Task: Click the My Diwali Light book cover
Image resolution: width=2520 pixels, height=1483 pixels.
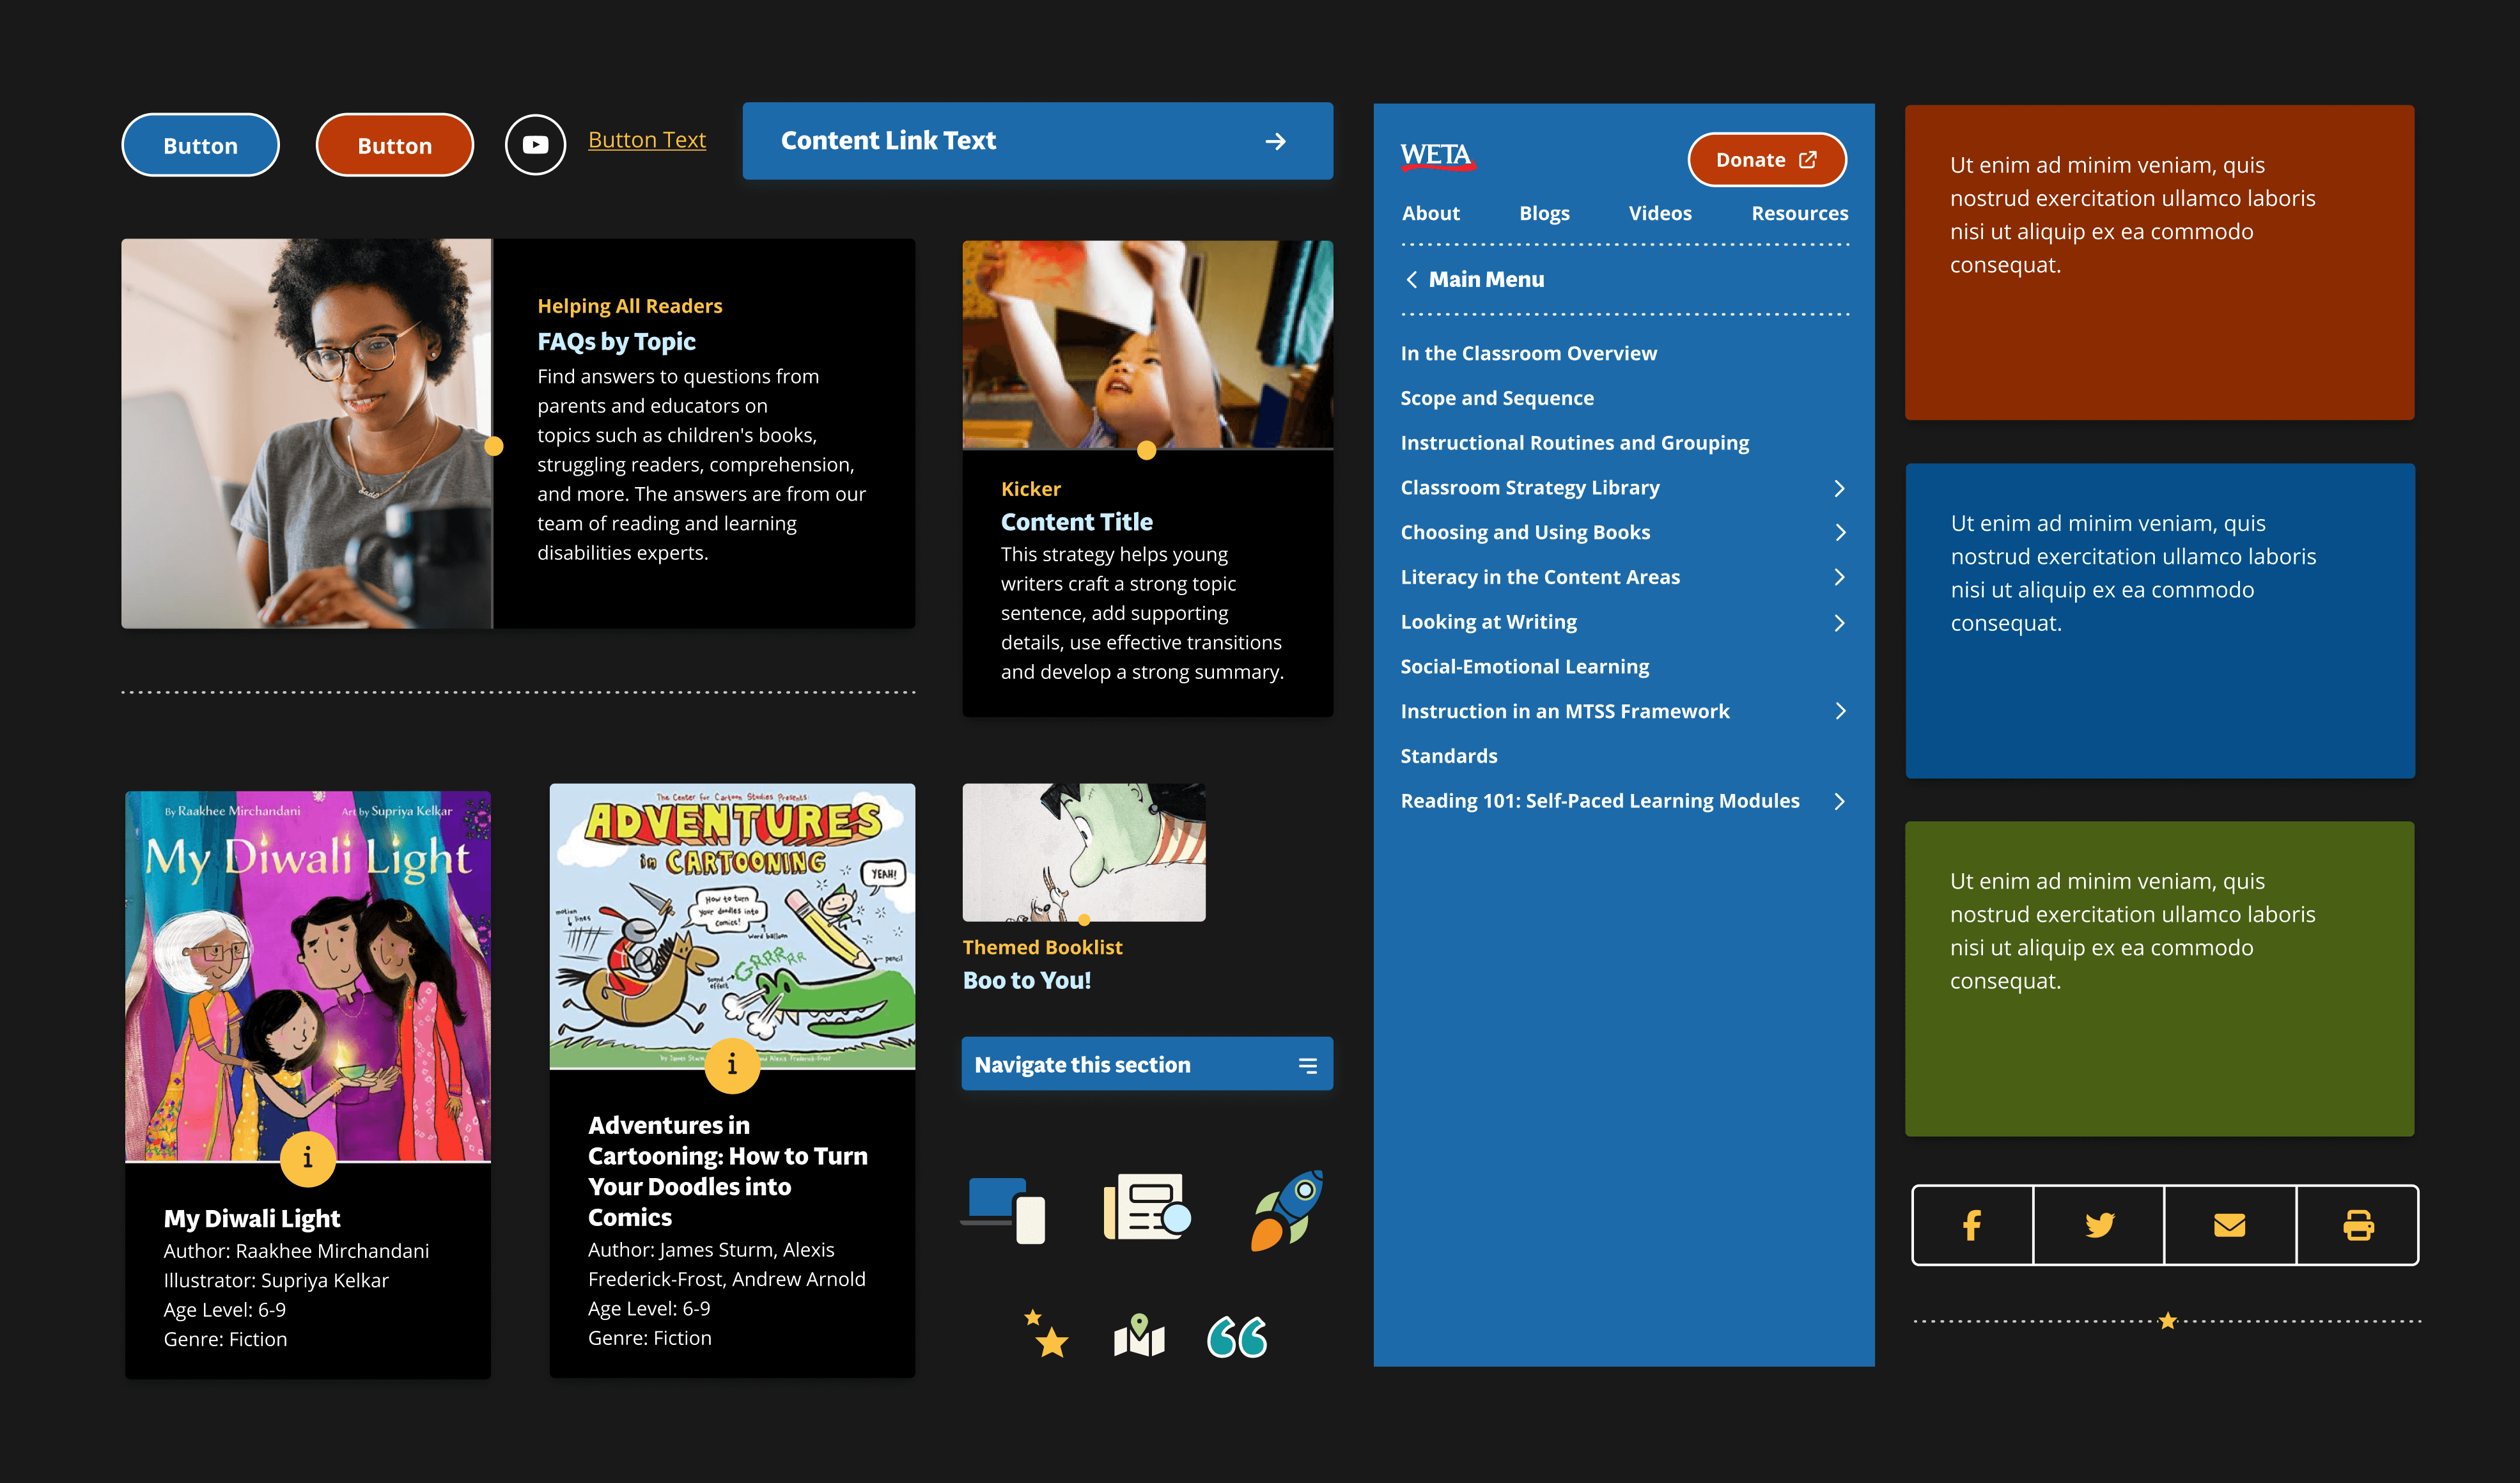Action: coord(308,976)
